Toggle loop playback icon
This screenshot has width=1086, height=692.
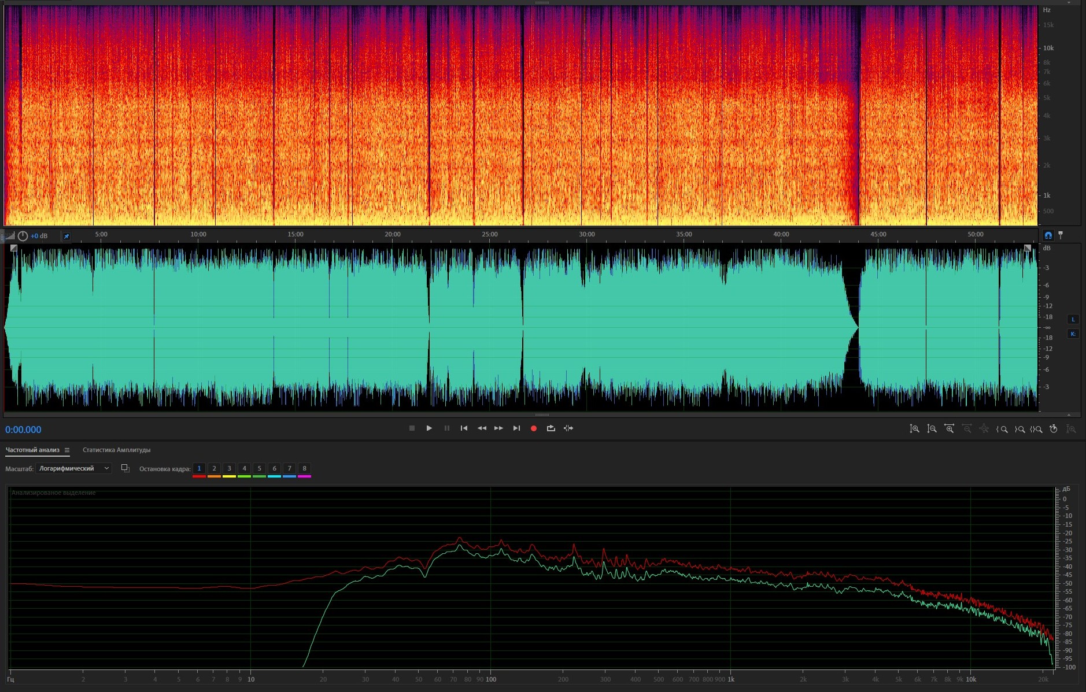coord(551,428)
